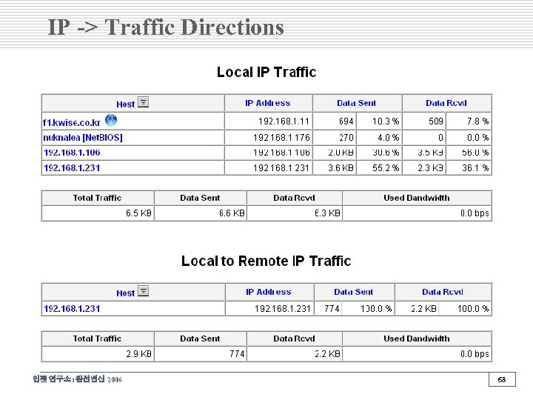Sort Local IP Traffic by Data Rcvd header
Screen dimensions: 533x400
[x=446, y=103]
